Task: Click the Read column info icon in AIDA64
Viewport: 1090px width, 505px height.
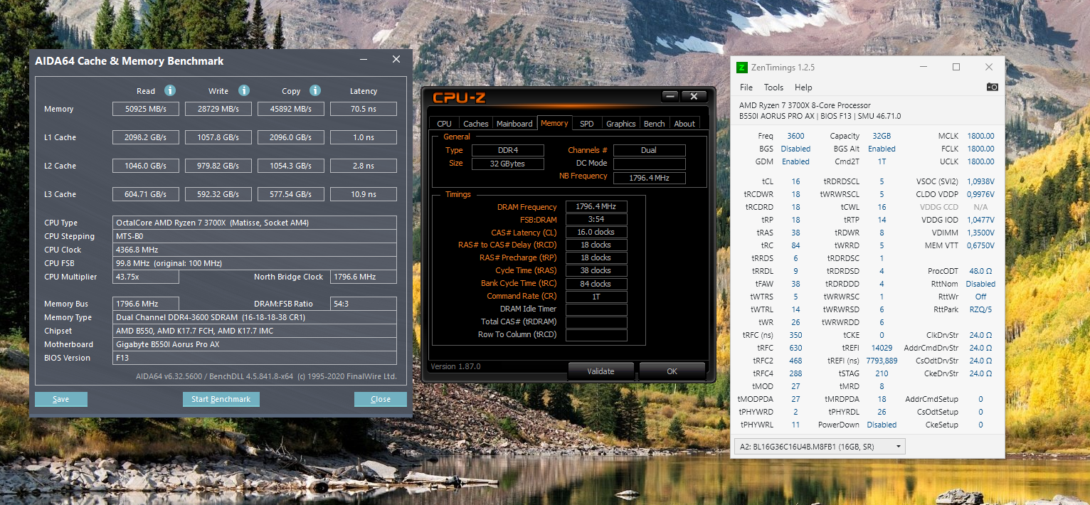Action: coord(170,90)
